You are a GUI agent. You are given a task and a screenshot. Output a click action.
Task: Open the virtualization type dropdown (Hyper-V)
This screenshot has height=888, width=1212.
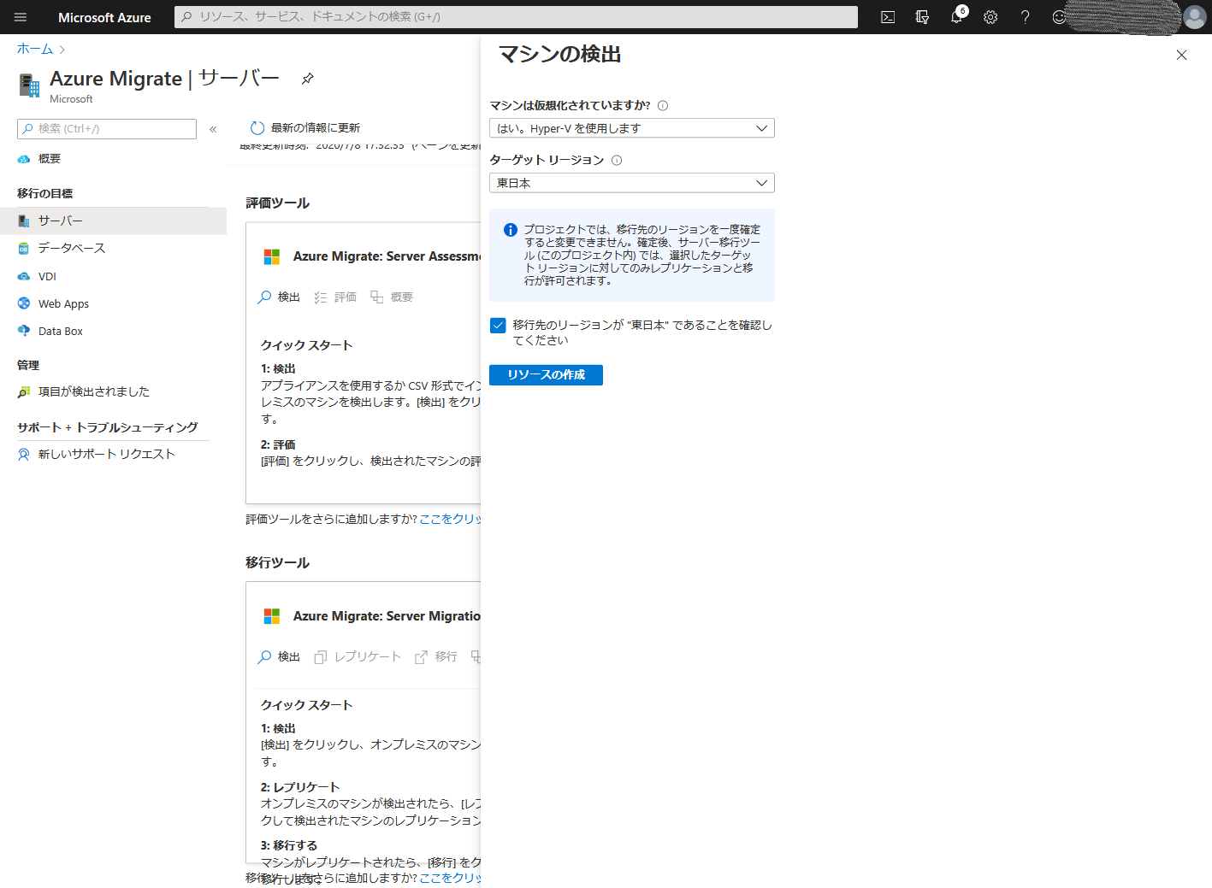tap(632, 128)
